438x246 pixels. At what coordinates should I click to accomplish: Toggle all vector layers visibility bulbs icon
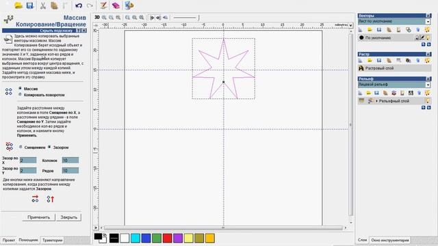[x=427, y=29]
